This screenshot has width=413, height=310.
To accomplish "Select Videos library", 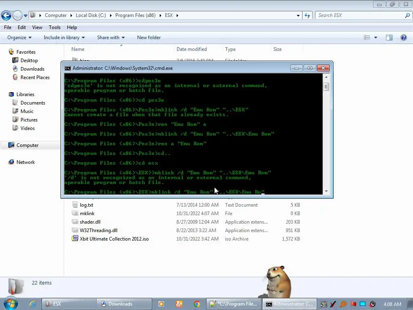I will 27,128.
